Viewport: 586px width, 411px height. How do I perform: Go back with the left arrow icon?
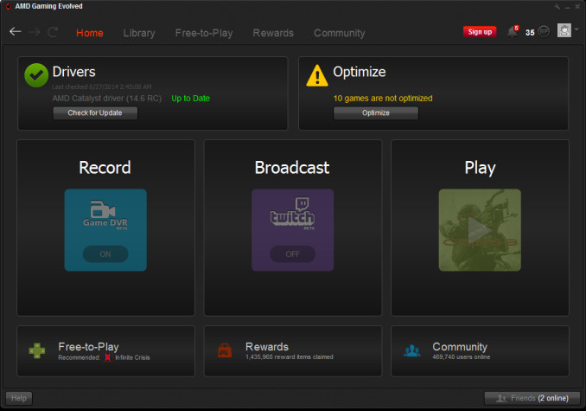point(16,32)
